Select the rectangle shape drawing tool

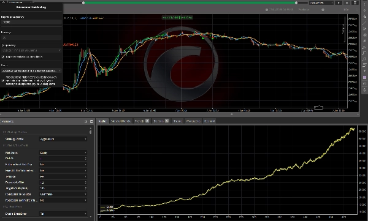tap(364, 53)
